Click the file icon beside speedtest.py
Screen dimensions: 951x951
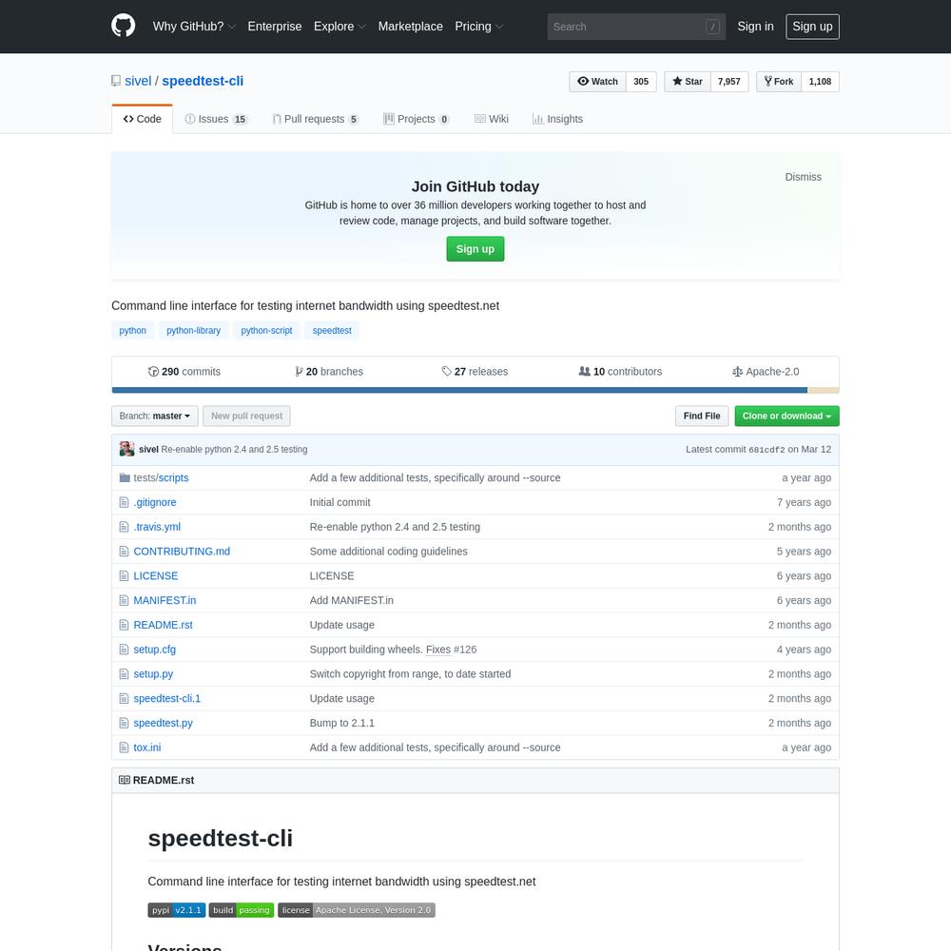coord(125,723)
